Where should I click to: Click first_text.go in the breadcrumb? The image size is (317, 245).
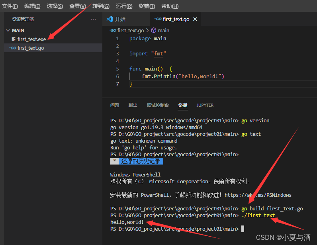click(131, 30)
